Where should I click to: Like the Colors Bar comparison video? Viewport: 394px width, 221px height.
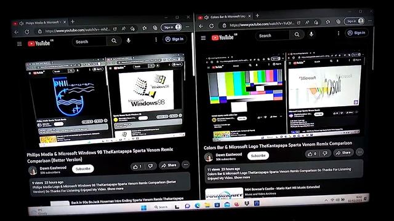click(312, 154)
